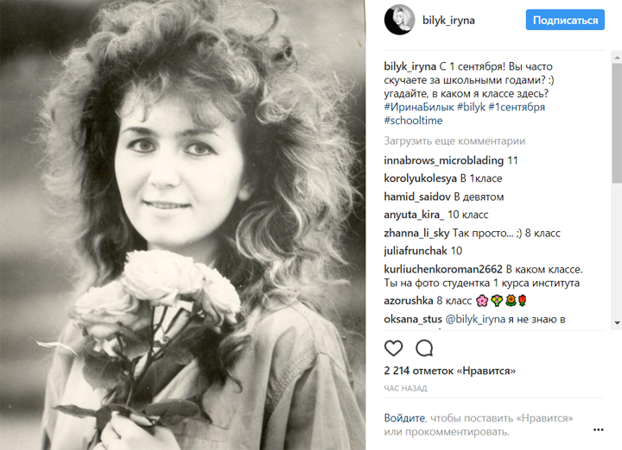View the 2 214 likes count
622x450 pixels.
449,371
